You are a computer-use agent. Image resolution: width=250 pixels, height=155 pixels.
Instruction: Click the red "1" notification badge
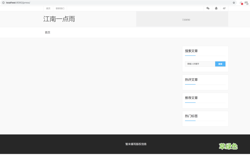pos(242,4)
